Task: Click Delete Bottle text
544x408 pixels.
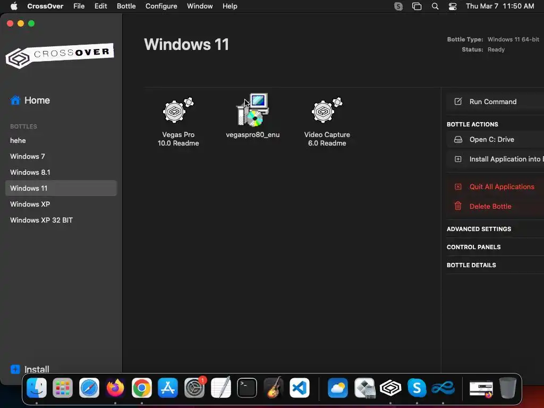Action: pos(490,207)
